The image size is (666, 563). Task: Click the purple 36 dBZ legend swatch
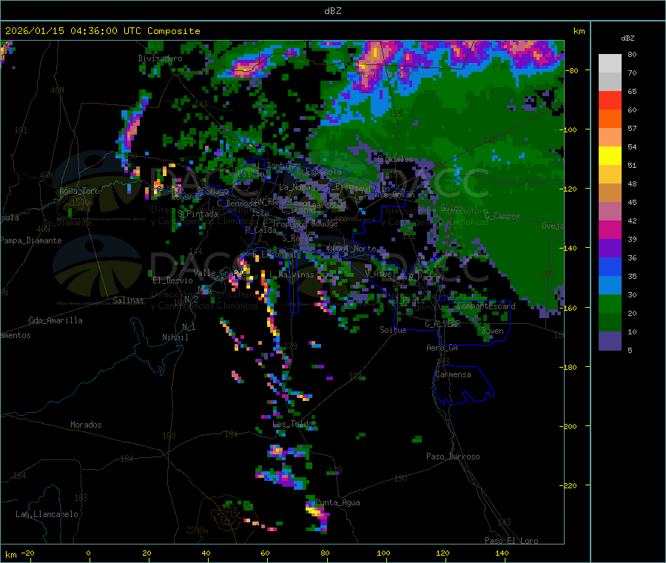pos(610,249)
